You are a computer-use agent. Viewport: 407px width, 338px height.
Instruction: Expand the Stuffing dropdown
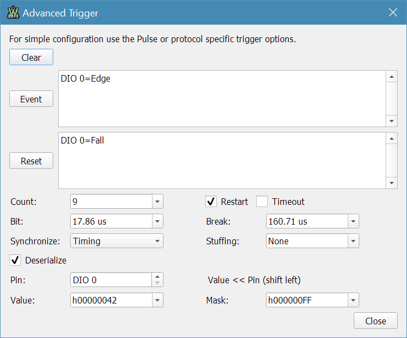[353, 241]
